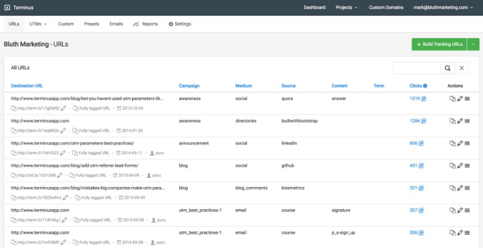Open Custom Domains page

[x=386, y=8]
